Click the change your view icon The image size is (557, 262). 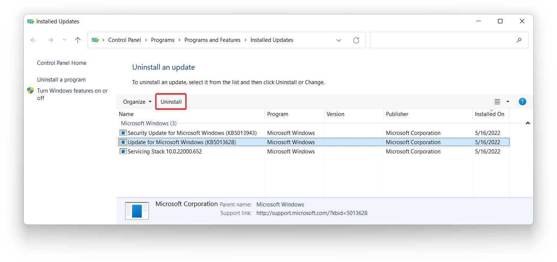click(x=497, y=102)
